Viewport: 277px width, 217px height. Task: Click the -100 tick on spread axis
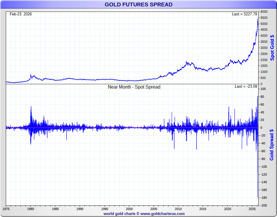coord(263,167)
